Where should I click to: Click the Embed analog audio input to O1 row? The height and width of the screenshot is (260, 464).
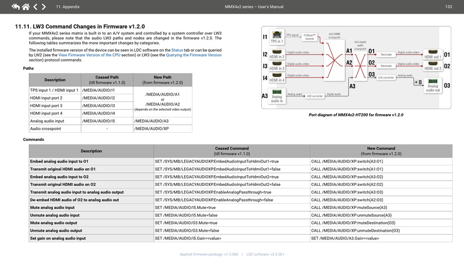pyautogui.click(x=241, y=161)
